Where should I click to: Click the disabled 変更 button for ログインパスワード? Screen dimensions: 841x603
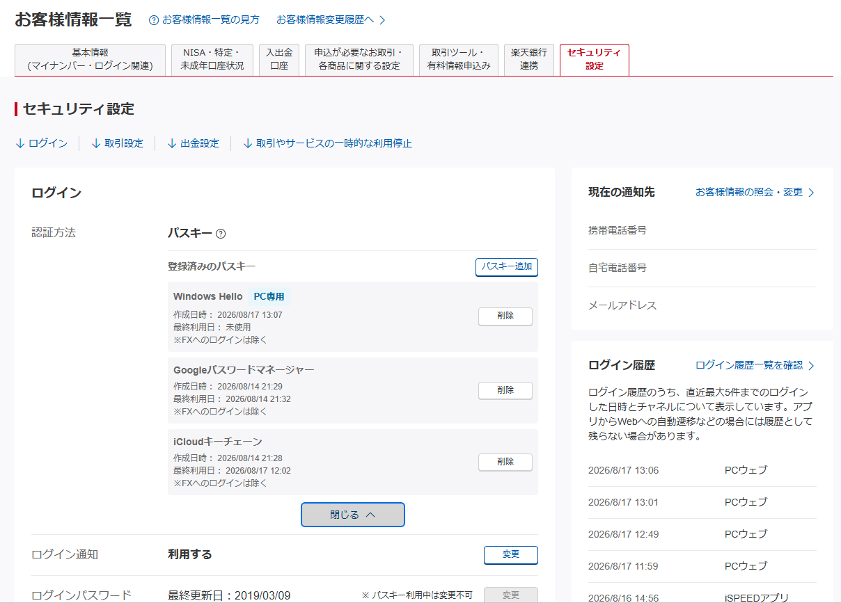[x=511, y=595]
